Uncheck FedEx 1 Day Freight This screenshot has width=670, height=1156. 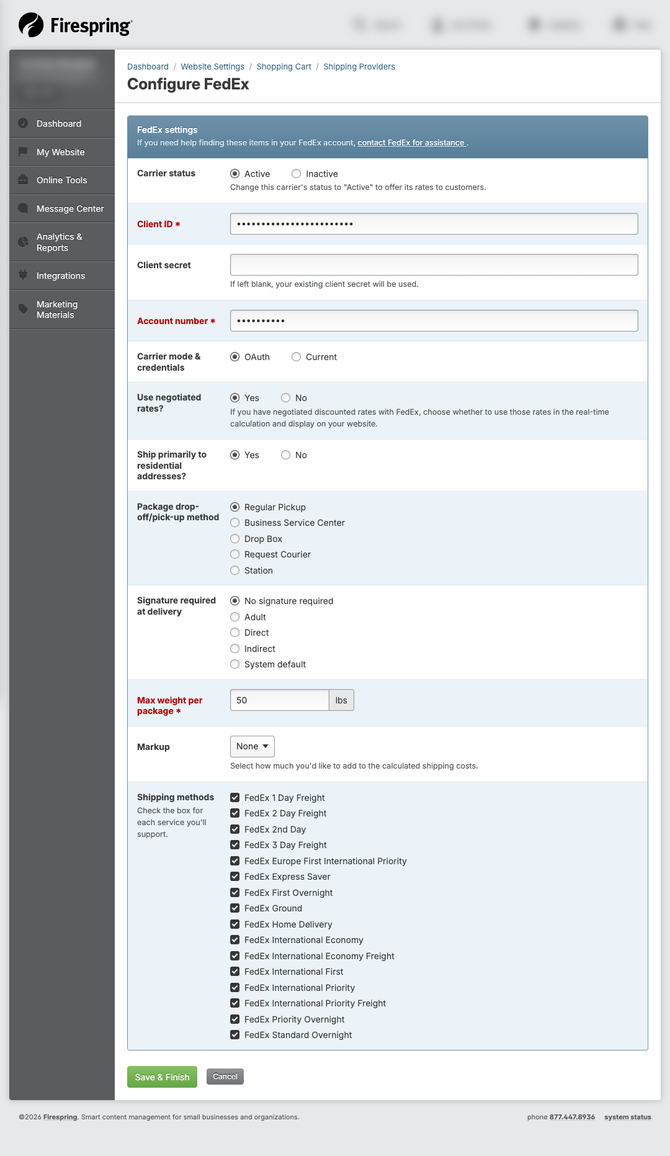(x=234, y=798)
